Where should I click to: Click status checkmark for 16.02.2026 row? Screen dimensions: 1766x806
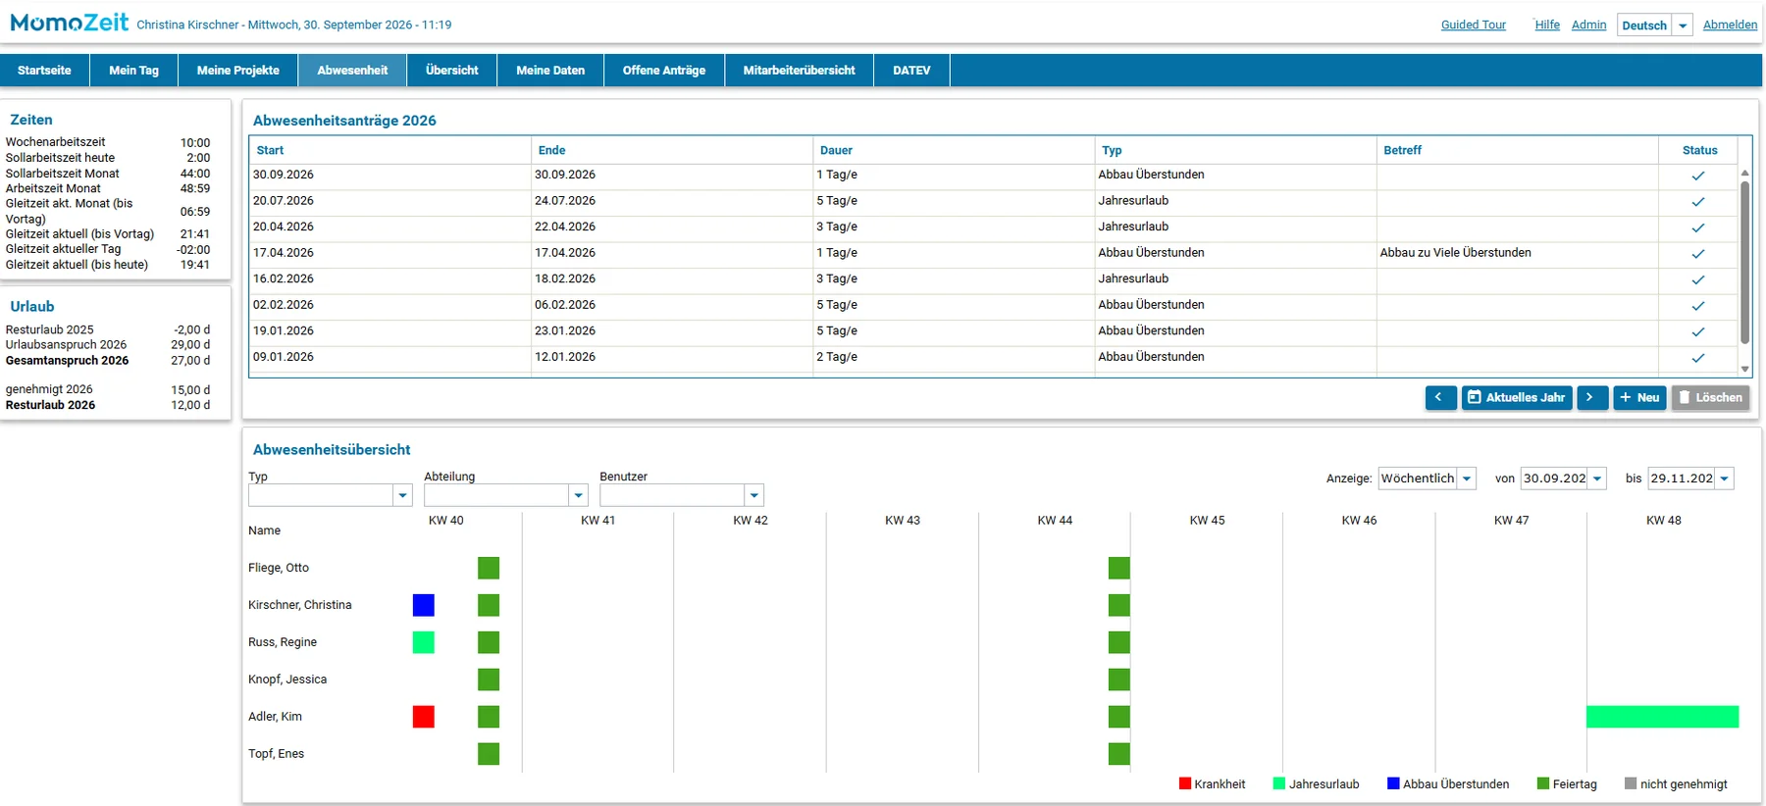point(1697,279)
